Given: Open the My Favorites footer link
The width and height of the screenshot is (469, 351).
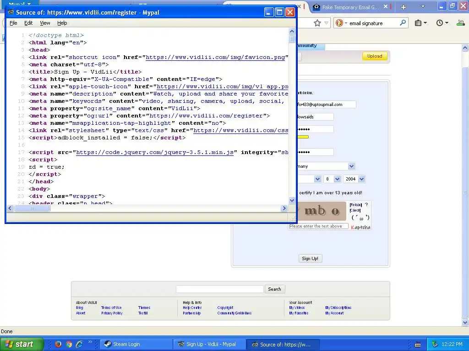Looking at the screenshot, I should point(299,313).
